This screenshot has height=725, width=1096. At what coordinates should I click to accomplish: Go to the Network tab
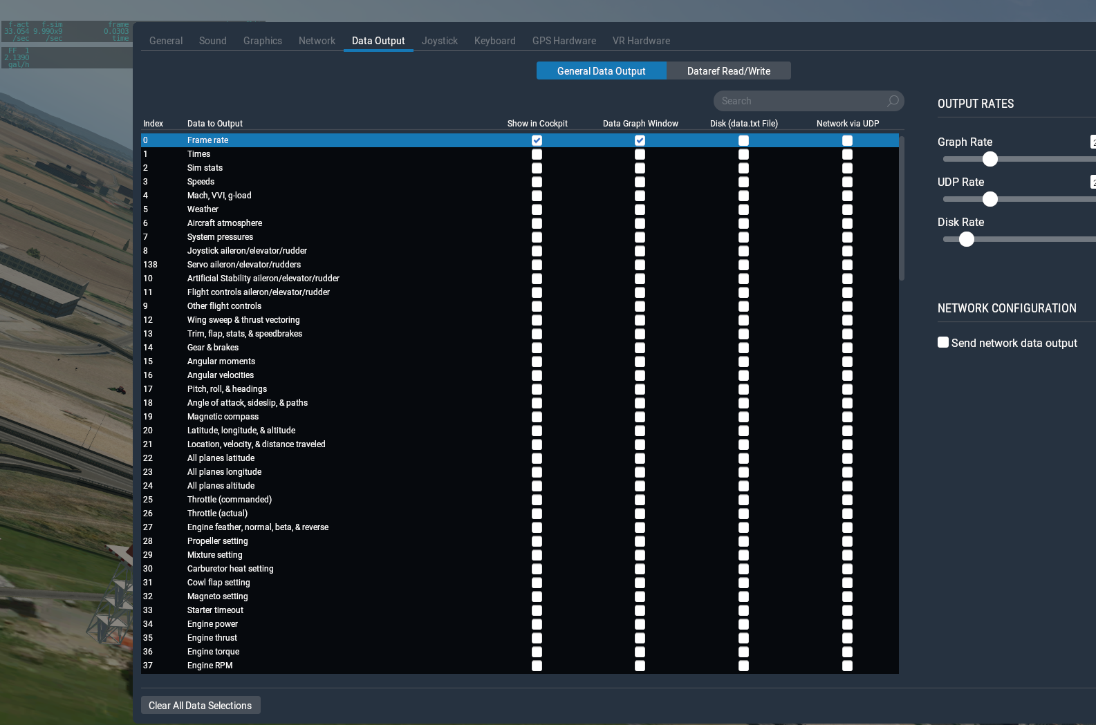coord(317,41)
